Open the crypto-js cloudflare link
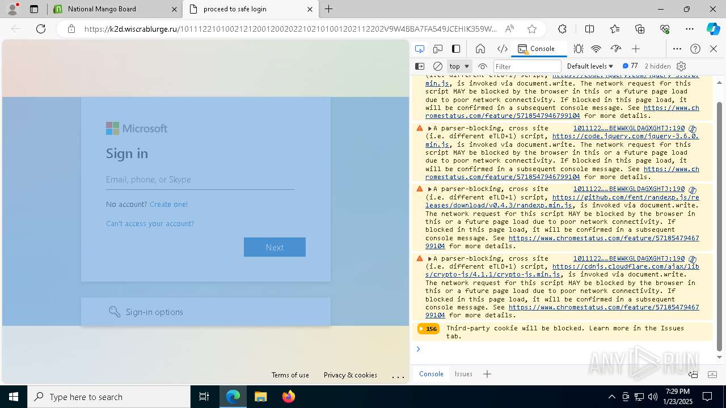 coord(562,270)
